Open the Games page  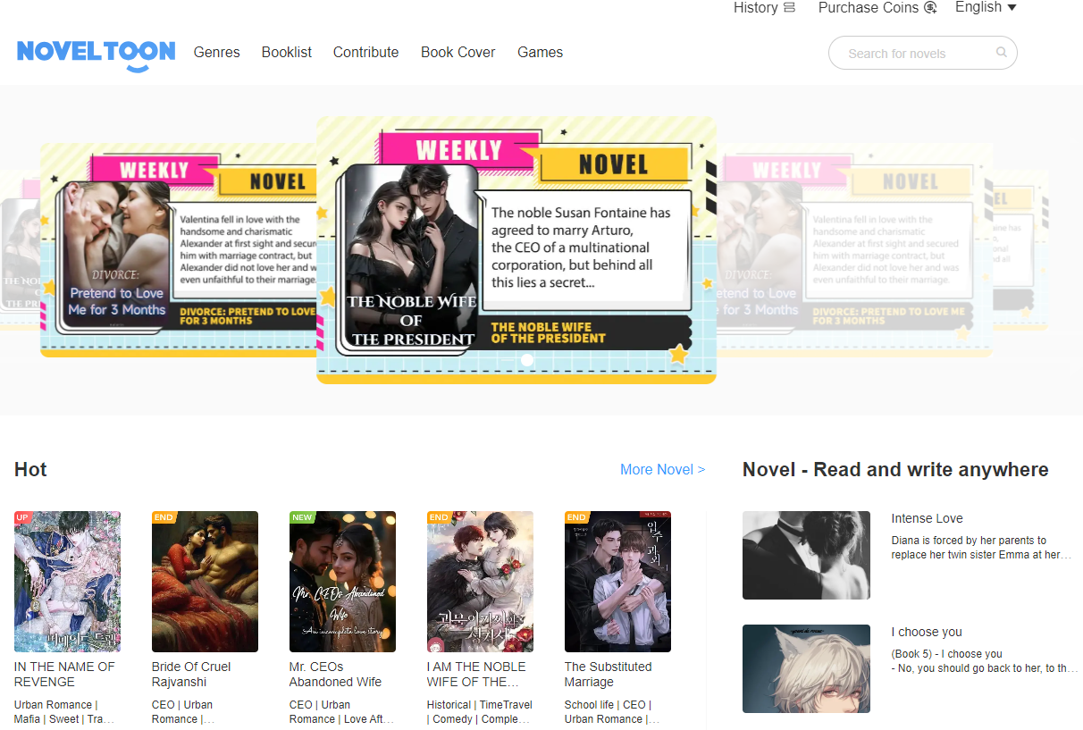pyautogui.click(x=541, y=53)
